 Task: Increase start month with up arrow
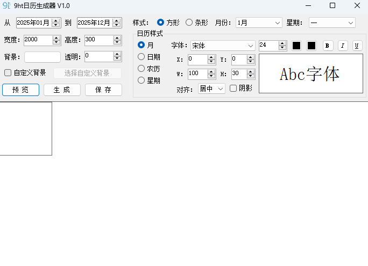tap(56, 20)
